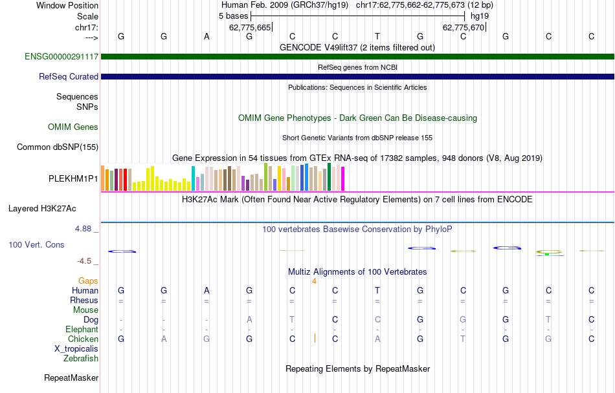The image size is (615, 393).
Task: Click the reference base T in sequence row
Action: point(377,36)
